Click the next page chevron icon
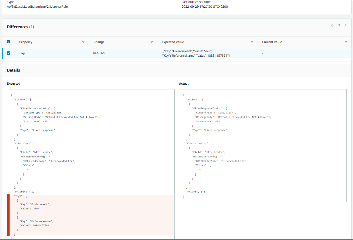Image resolution: width=353 pixels, height=240 pixels. (x=345, y=25)
